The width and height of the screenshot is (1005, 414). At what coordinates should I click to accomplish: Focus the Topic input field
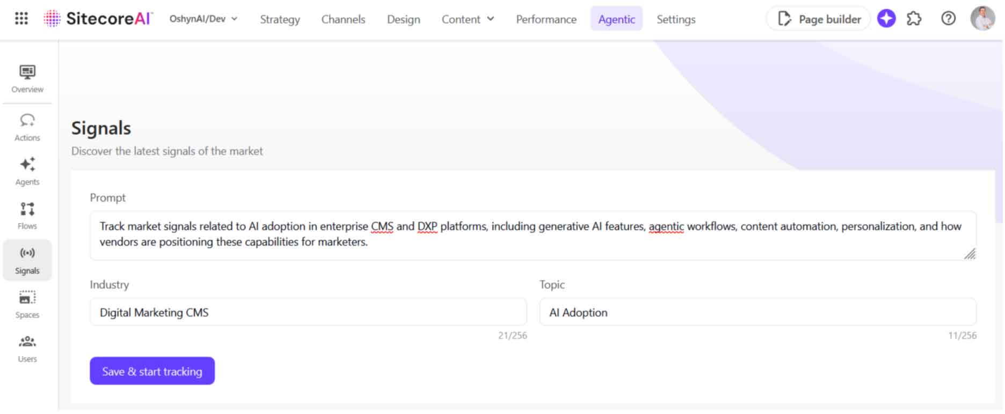(x=758, y=312)
